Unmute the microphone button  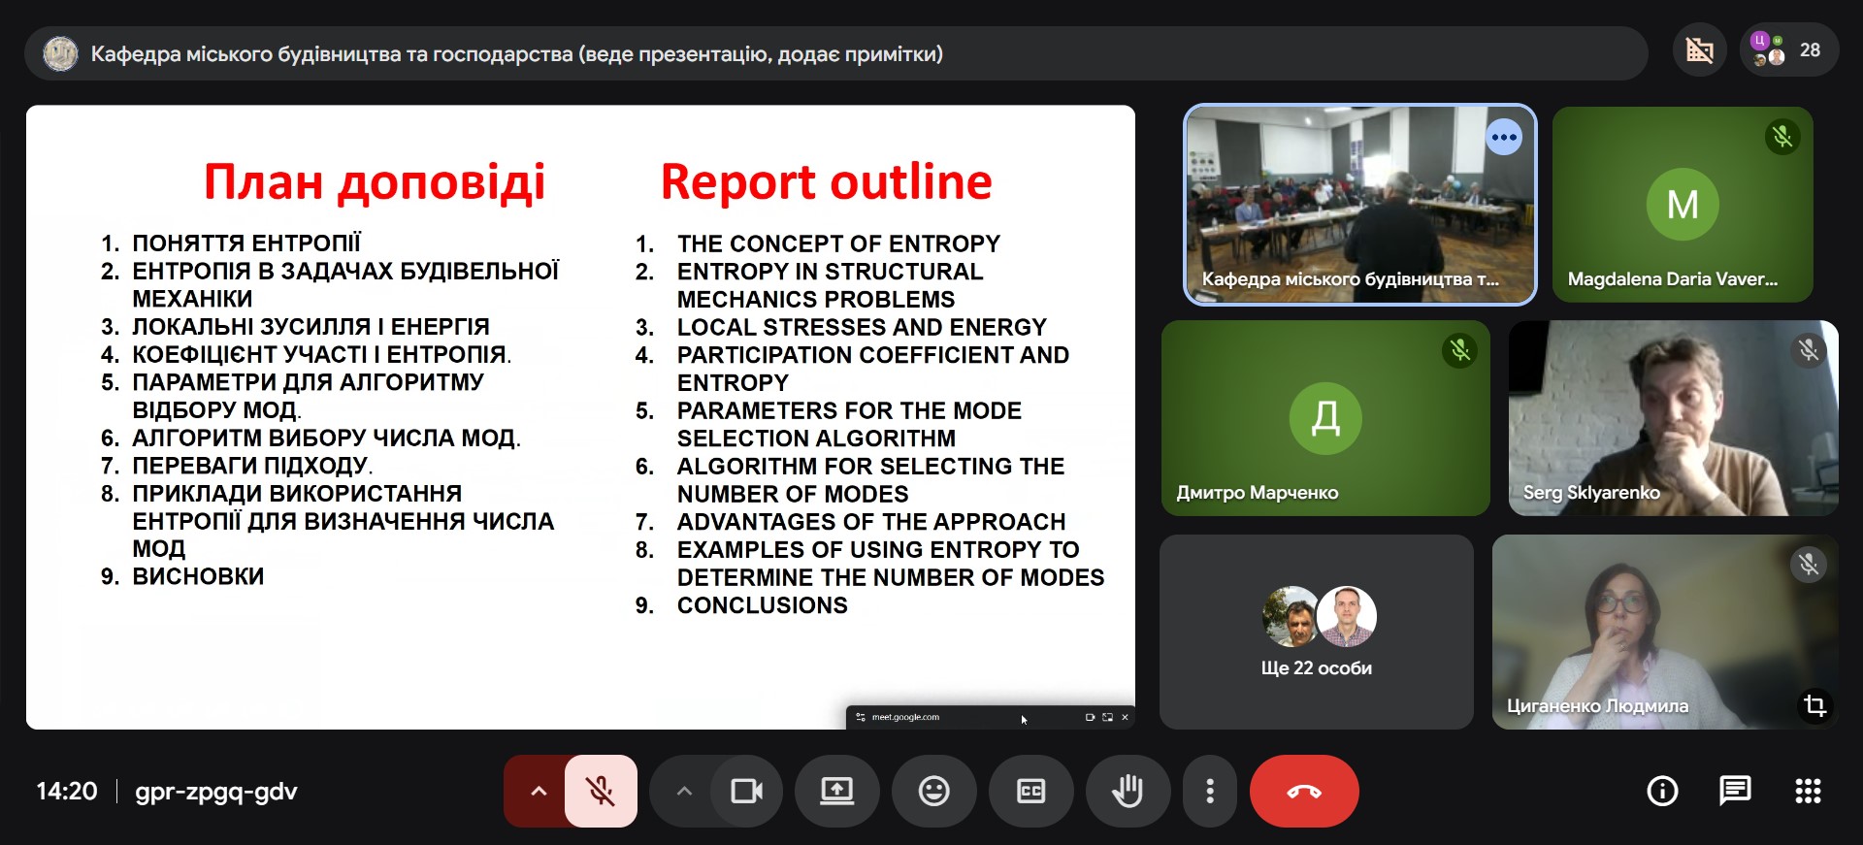tap(601, 792)
